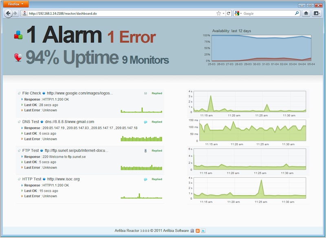This screenshot has width=326, height=238.
Task: Click the Response arrow under FTP Test
Action: (x=22, y=157)
